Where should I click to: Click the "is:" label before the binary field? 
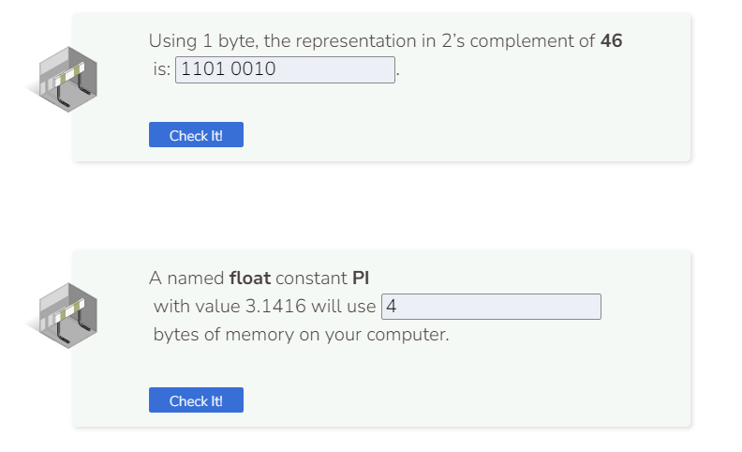click(162, 69)
